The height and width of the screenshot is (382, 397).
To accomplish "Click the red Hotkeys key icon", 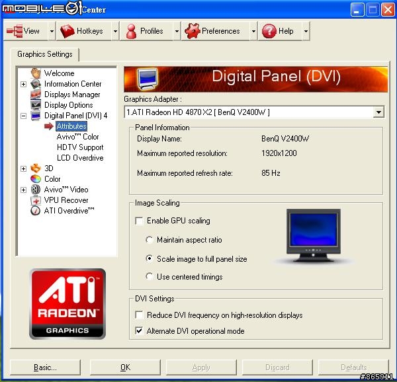I will 67,31.
